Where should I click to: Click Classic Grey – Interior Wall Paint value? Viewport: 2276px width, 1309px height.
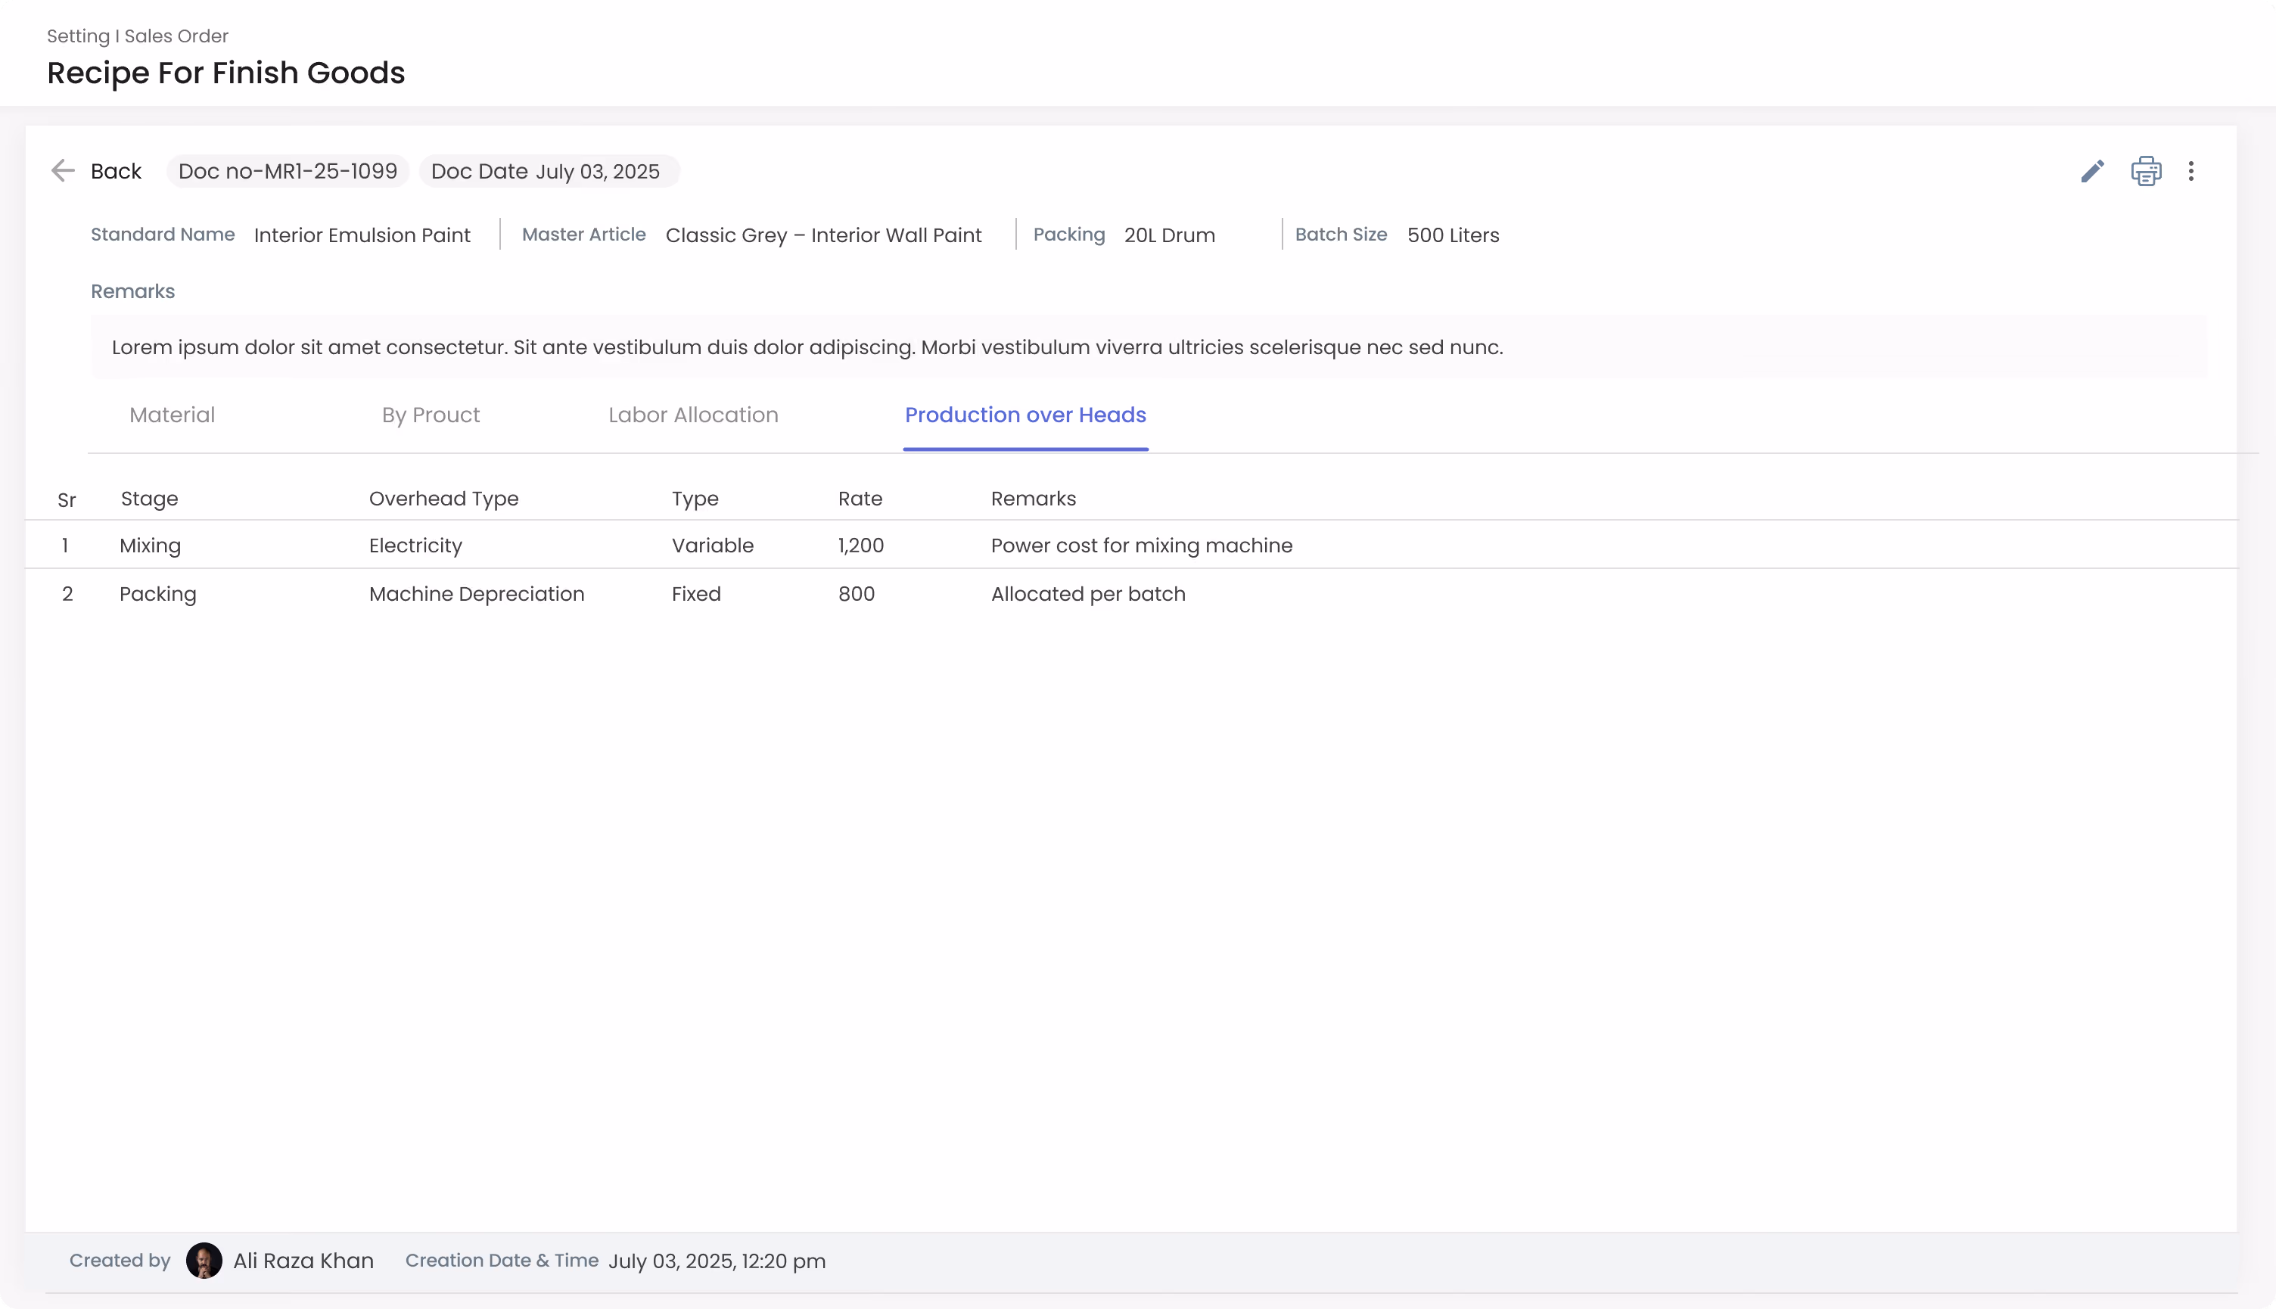click(x=823, y=235)
